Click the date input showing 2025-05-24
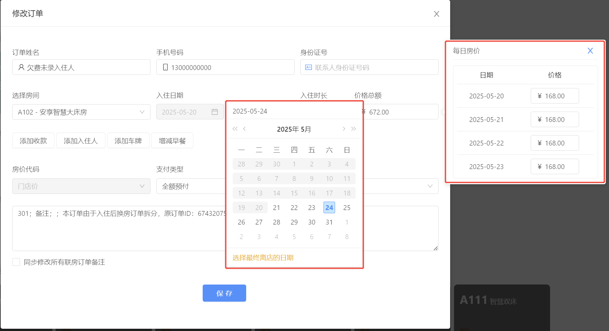The image size is (609, 331). [294, 111]
